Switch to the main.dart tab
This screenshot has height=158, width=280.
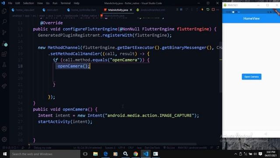(x=50, y=10)
